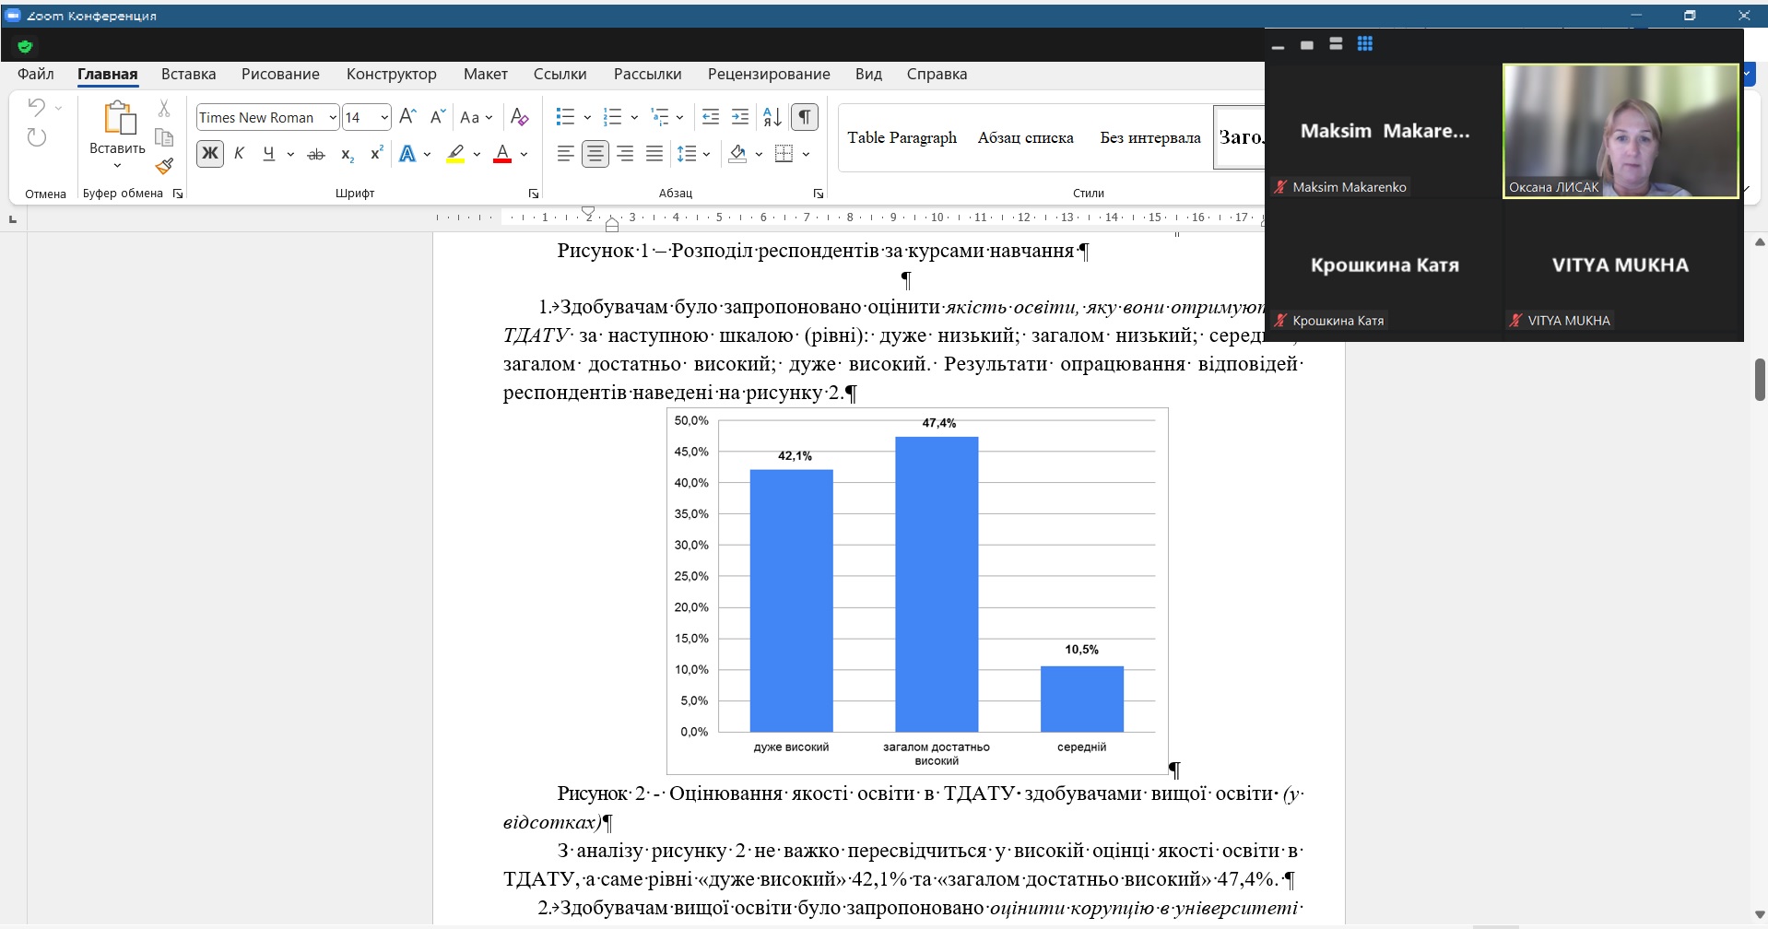Click the Sort A-Я icon
The width and height of the screenshot is (1768, 929).
click(772, 117)
